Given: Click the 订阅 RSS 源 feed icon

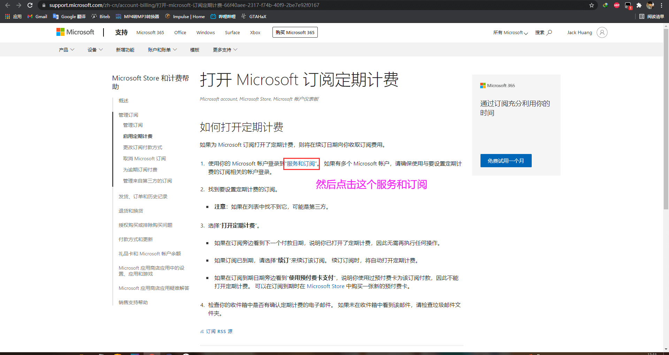Looking at the screenshot, I should [202, 331].
